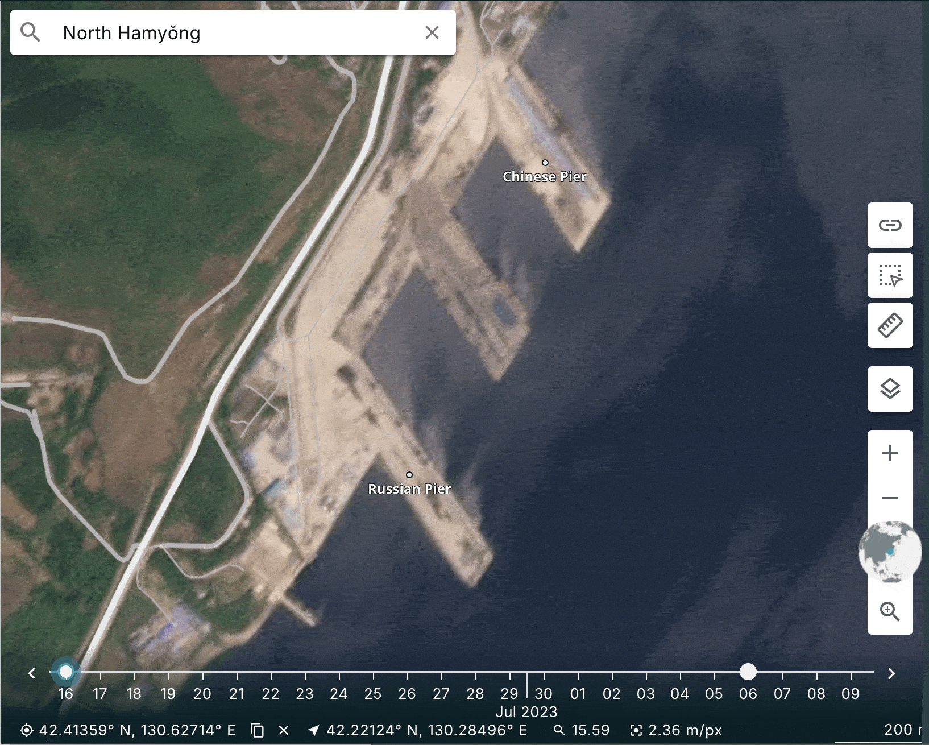929x745 pixels.
Task: Jump the timeline to date 07
Action: (x=782, y=693)
